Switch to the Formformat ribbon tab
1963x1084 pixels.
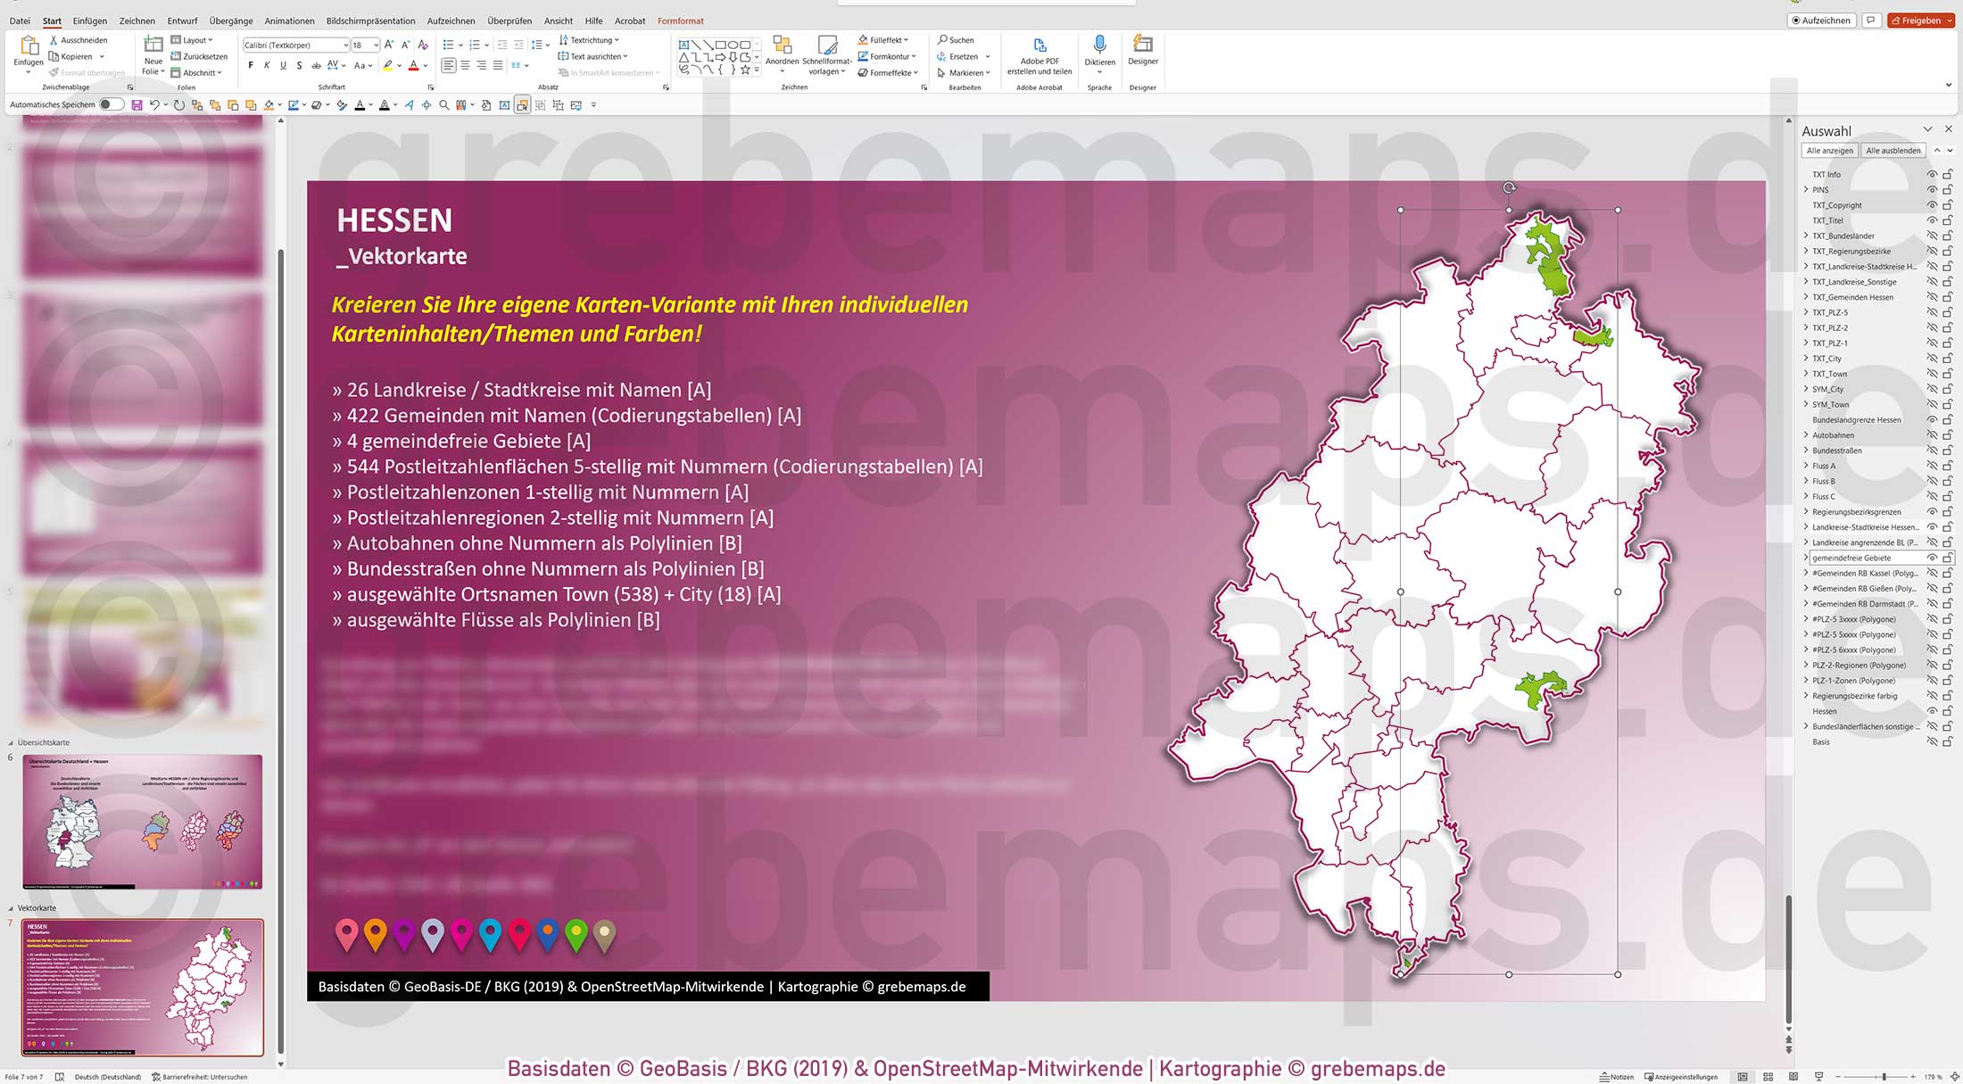point(681,21)
